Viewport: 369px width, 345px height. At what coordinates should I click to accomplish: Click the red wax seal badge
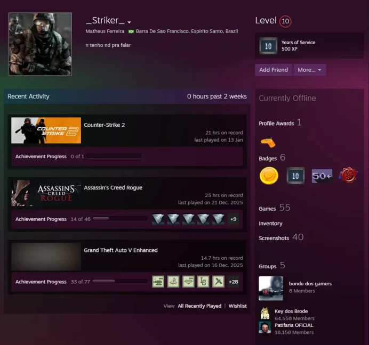coord(349,175)
